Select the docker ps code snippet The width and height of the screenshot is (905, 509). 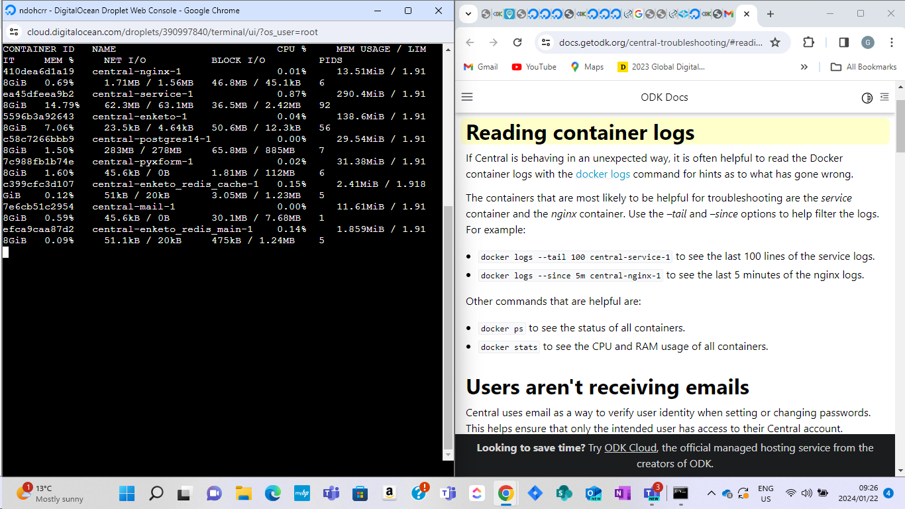pos(502,329)
